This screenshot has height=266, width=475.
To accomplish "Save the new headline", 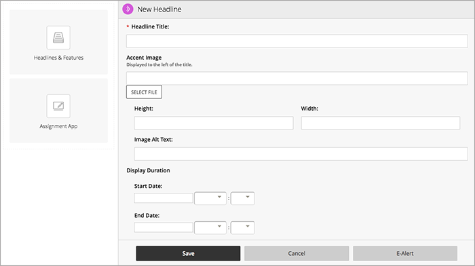I will tap(188, 253).
